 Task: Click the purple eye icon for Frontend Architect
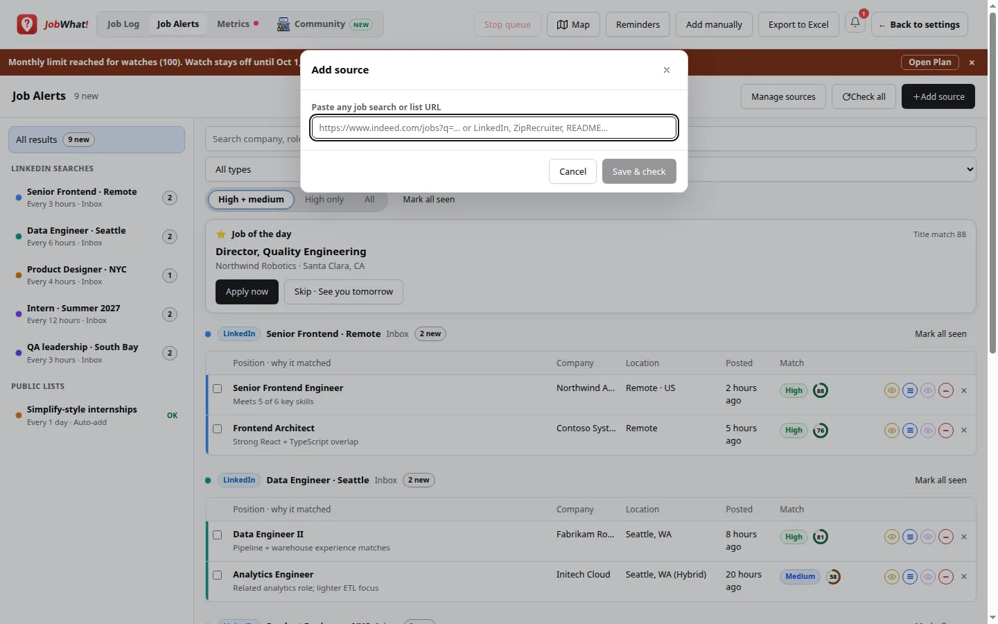pos(928,431)
